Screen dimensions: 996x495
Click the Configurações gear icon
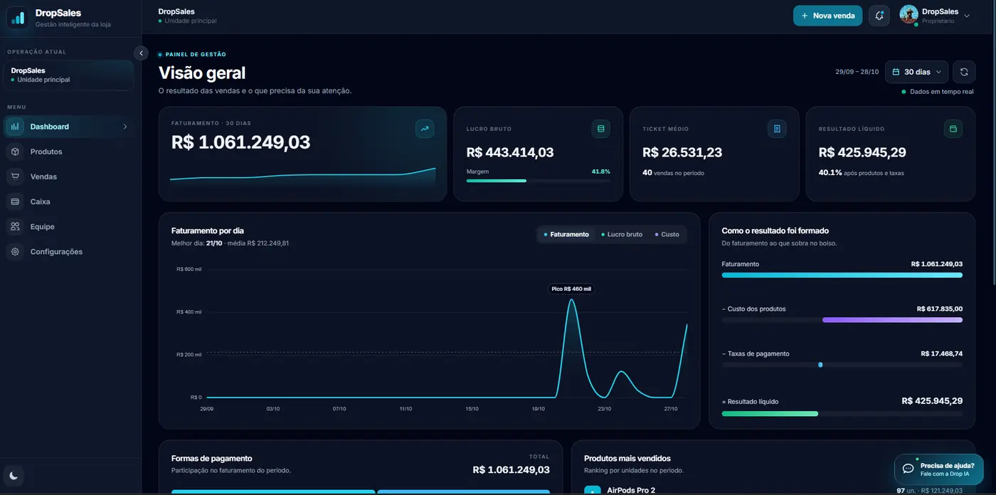(15, 252)
